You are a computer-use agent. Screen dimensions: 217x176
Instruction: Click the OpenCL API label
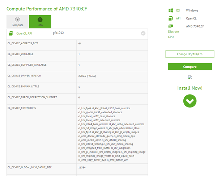tap(24, 34)
